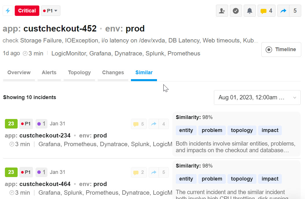Go to the Changes tab

113,72
